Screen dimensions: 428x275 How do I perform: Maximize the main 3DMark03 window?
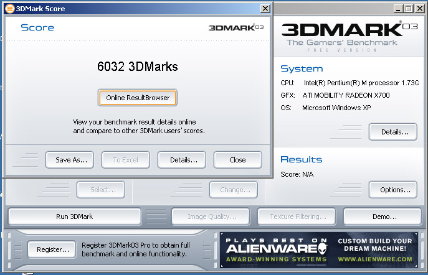tap(408, 9)
